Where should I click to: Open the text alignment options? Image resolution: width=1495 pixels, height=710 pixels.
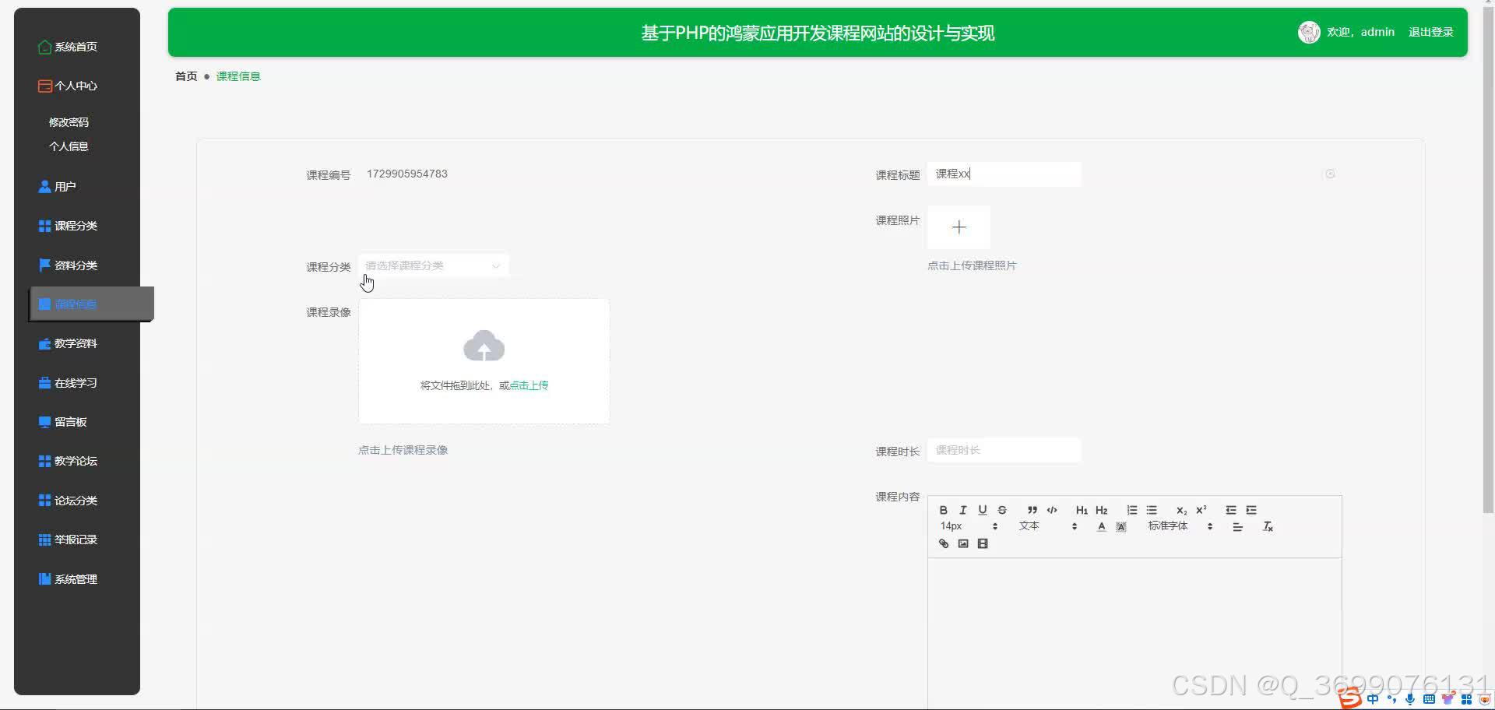(1237, 527)
